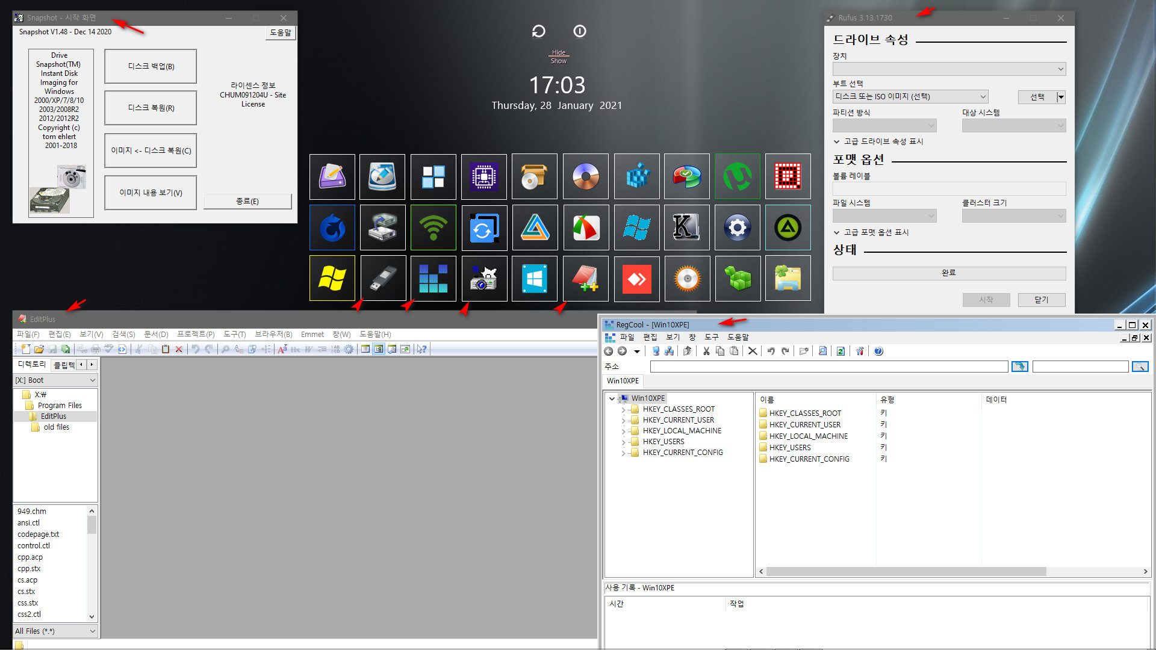Click 이미지 내용 보기(V) button in Snapshot

(x=151, y=193)
